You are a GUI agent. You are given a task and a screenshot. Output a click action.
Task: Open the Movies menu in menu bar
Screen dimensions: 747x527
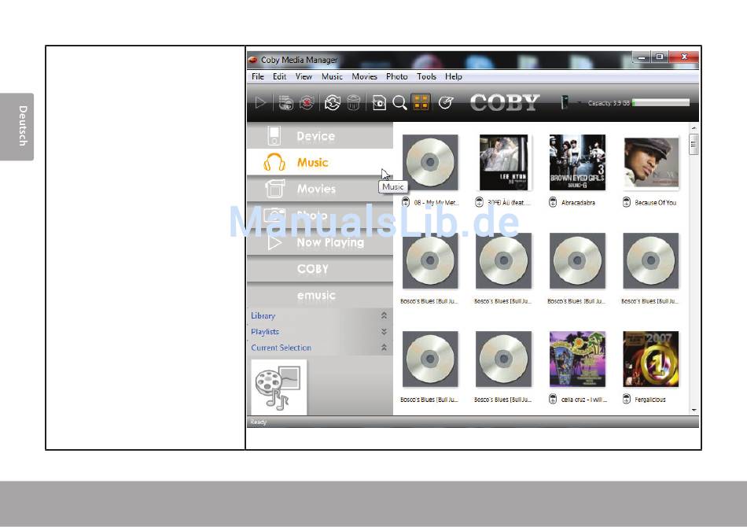click(364, 76)
